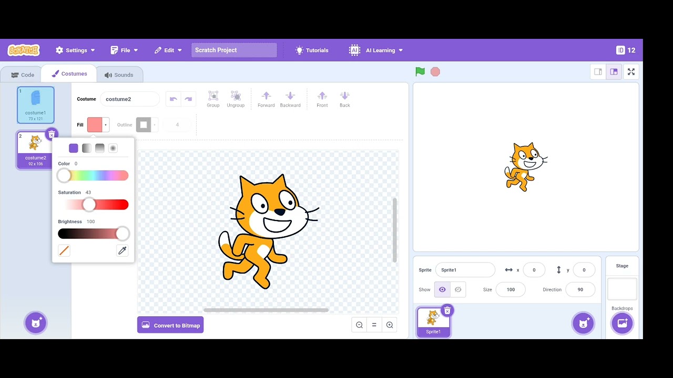
Task: Send selection to Back
Action: (x=344, y=99)
